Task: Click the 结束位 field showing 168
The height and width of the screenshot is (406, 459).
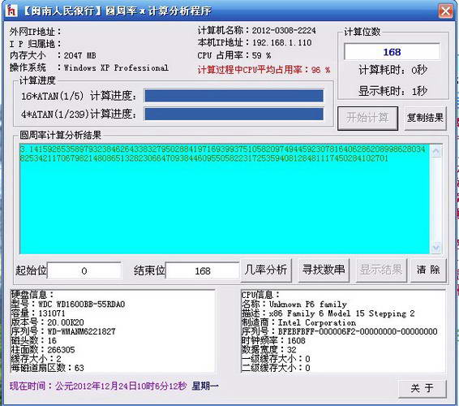Action: click(203, 270)
